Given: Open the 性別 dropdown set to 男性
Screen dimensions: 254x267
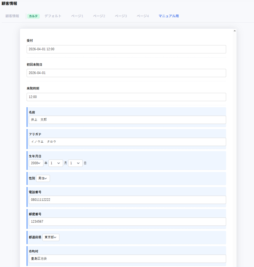Looking at the screenshot, I should pyautogui.click(x=43, y=178).
